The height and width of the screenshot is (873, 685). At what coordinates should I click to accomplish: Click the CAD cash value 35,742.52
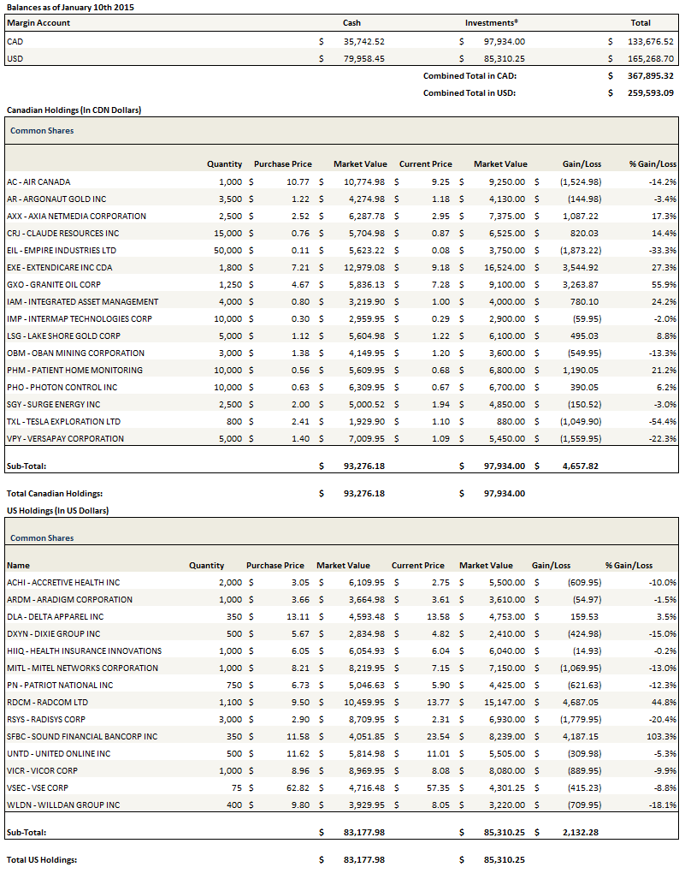[363, 41]
